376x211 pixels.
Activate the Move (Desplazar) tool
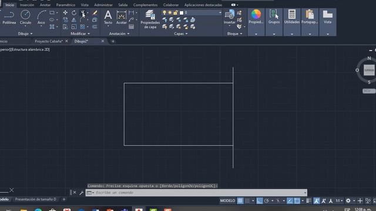pyautogui.click(x=65, y=13)
